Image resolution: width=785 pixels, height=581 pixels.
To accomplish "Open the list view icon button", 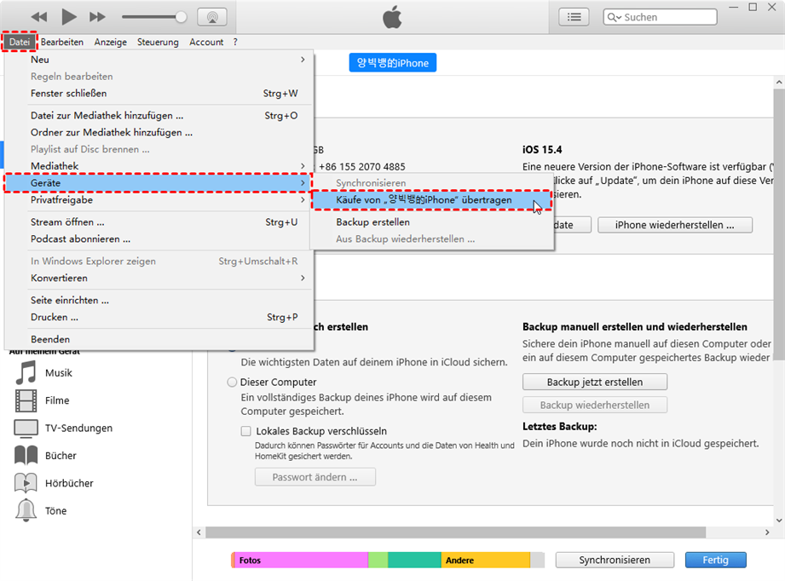I will coord(574,17).
